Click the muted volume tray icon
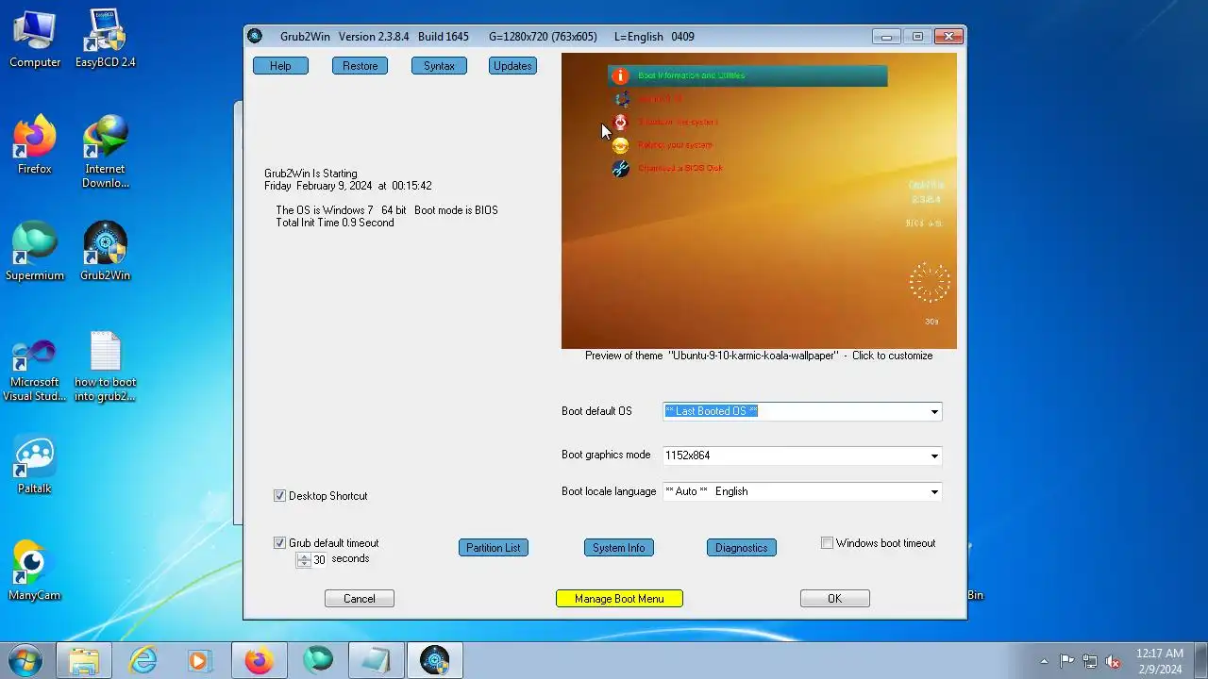1208x679 pixels. point(1113,661)
